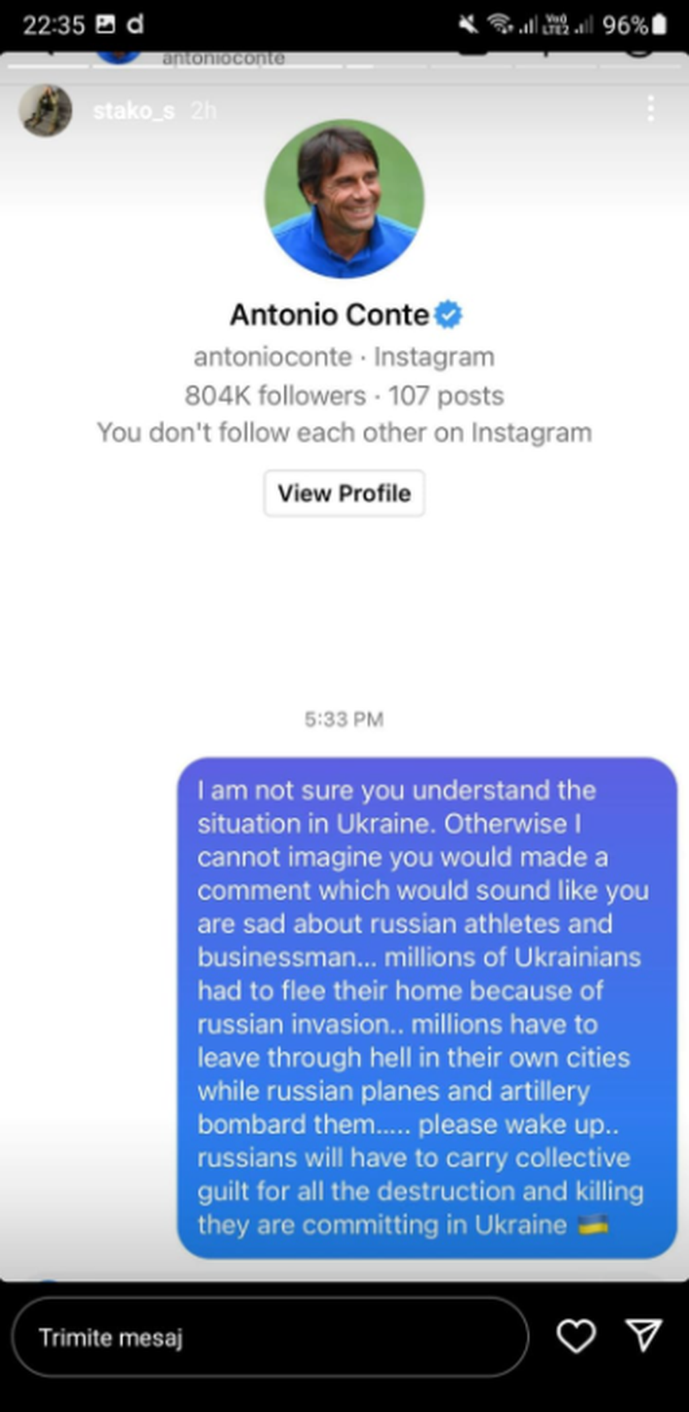
Task: Tap Antonio Conte's profile picture
Action: pos(344,199)
